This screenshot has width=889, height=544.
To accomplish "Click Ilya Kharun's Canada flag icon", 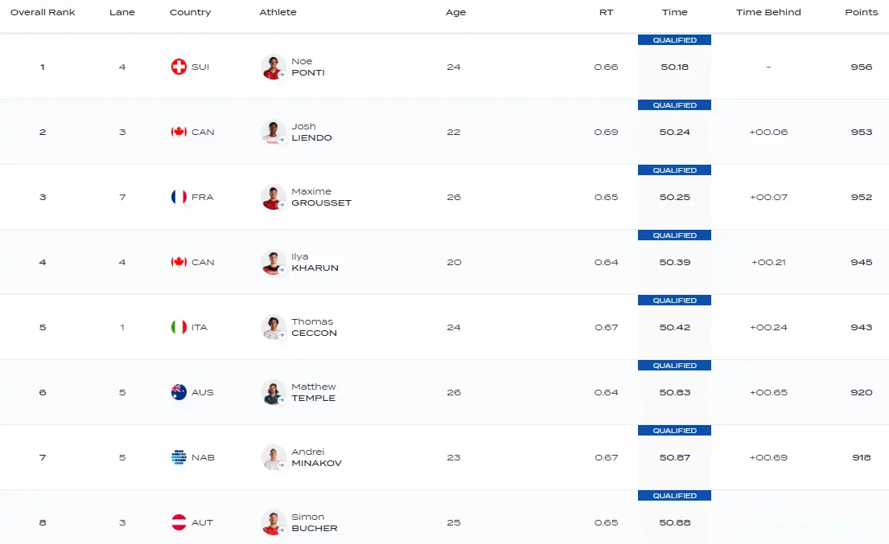I will tap(179, 262).
